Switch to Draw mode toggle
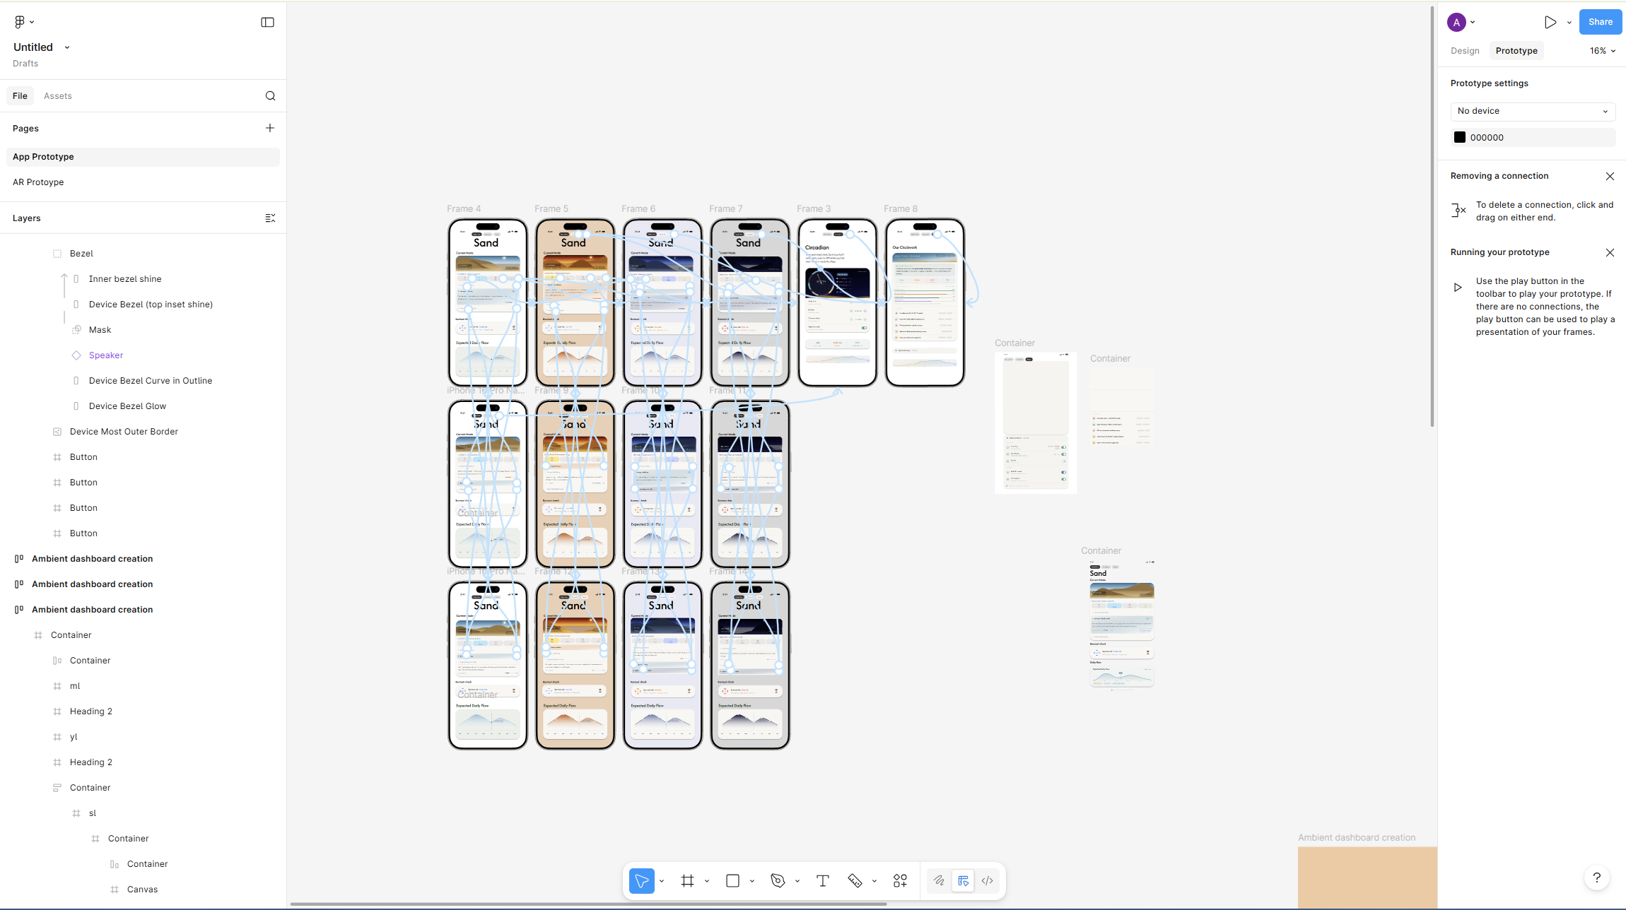The height and width of the screenshot is (910, 1626). click(939, 880)
